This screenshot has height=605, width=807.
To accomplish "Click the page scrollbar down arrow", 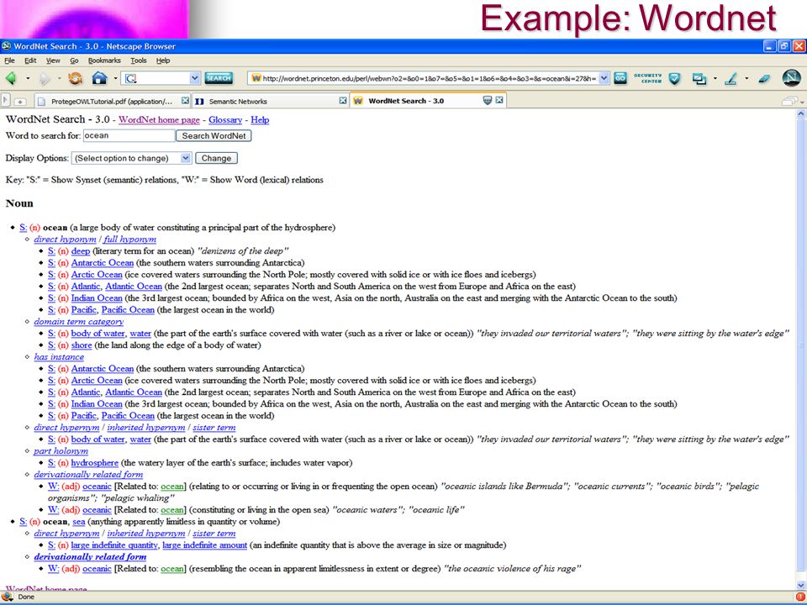I will pyautogui.click(x=801, y=585).
